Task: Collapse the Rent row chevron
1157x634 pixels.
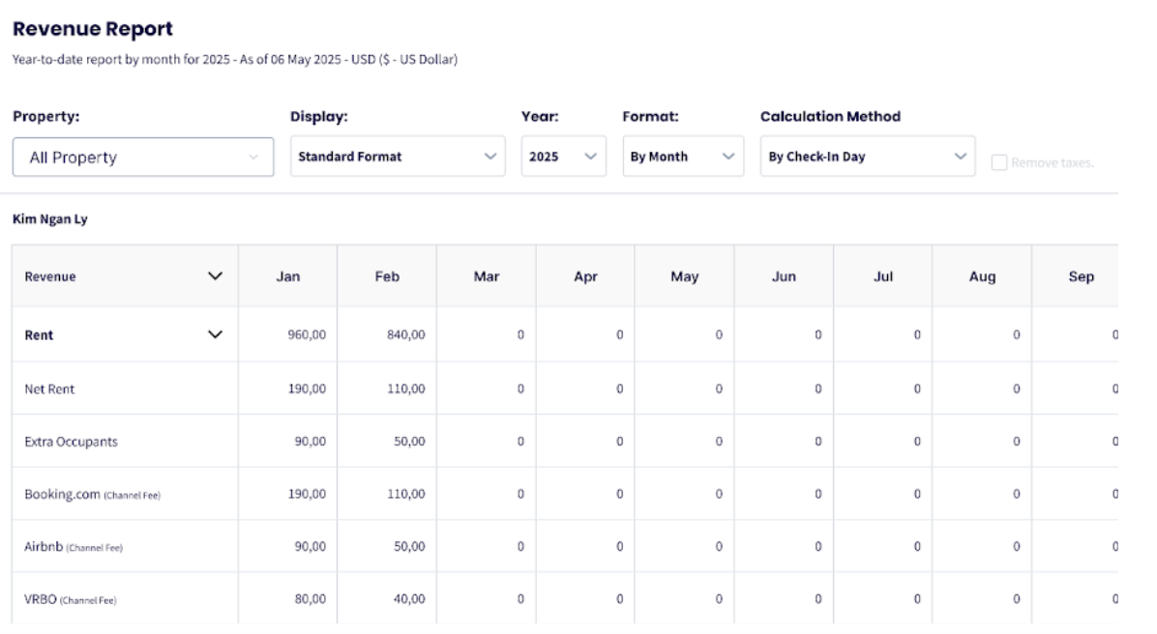Action: (x=215, y=335)
